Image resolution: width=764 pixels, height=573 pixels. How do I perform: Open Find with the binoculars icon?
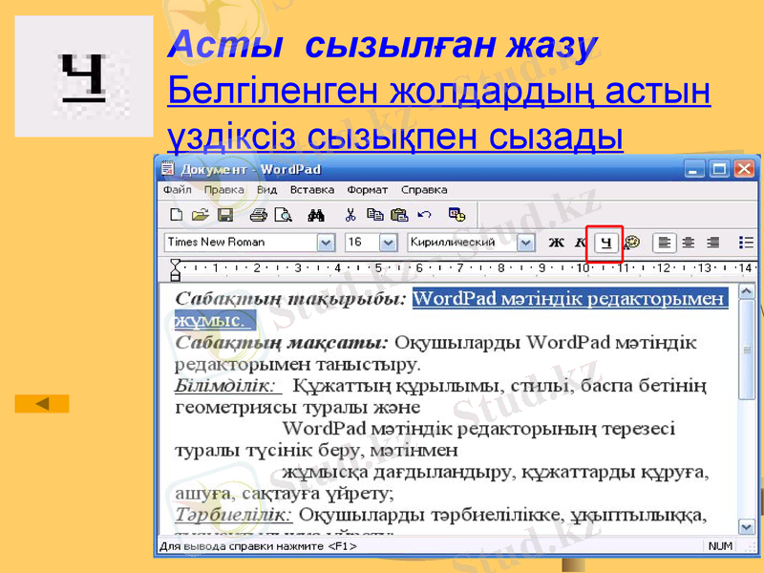coord(316,215)
